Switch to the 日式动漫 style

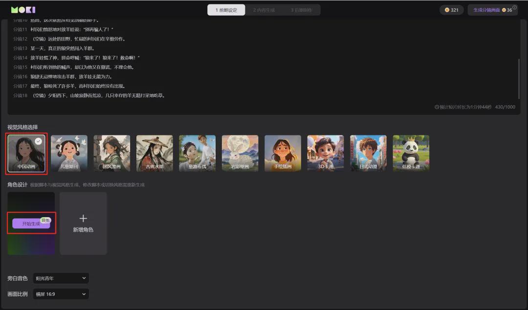[x=368, y=153]
